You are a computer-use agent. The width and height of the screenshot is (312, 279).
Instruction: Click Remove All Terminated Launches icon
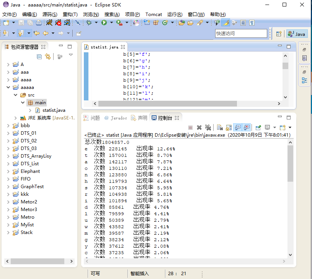coord(208,127)
